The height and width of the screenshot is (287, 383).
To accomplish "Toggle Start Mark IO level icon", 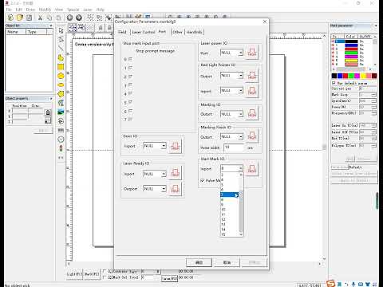I will click(252, 168).
